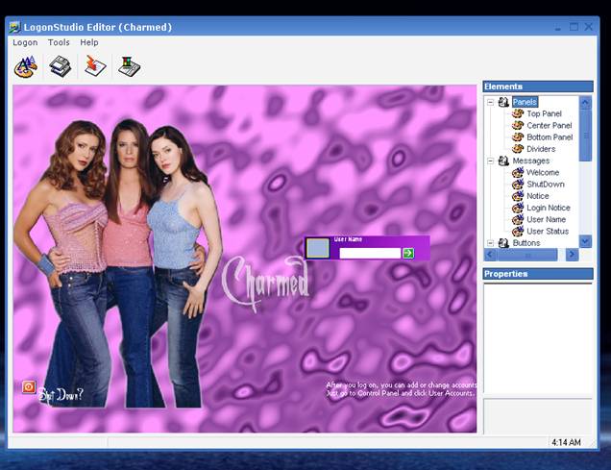Viewport: 611px width, 470px height.
Task: Select Bottom Panel element
Action: (x=550, y=137)
